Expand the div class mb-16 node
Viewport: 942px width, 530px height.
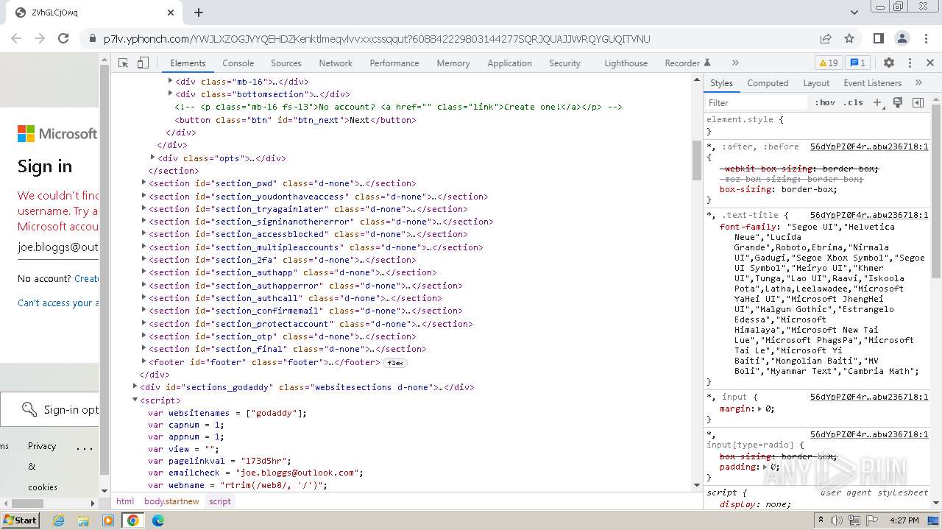[x=171, y=82]
